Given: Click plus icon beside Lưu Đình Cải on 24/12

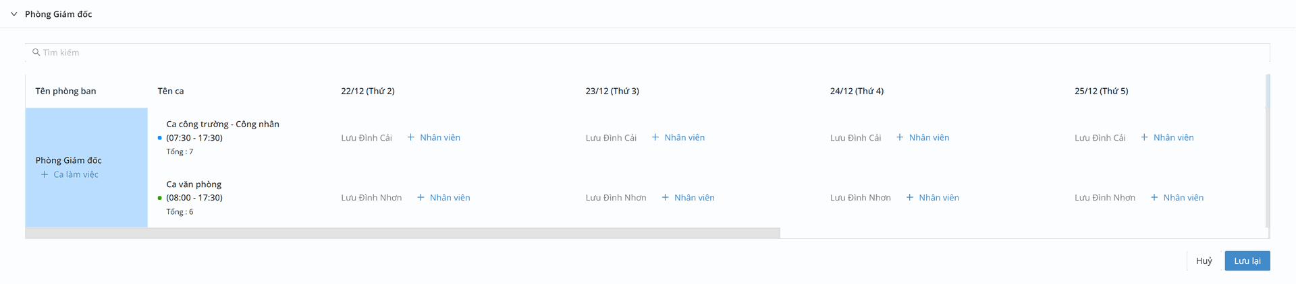Looking at the screenshot, I should pyautogui.click(x=900, y=137).
